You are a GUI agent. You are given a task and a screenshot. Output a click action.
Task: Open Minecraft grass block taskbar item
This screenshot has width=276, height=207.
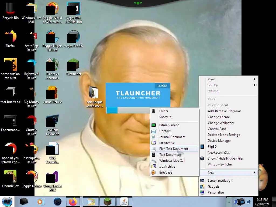point(107,202)
